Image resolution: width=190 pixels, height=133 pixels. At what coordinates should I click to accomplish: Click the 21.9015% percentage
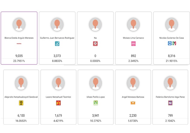coord(172,61)
